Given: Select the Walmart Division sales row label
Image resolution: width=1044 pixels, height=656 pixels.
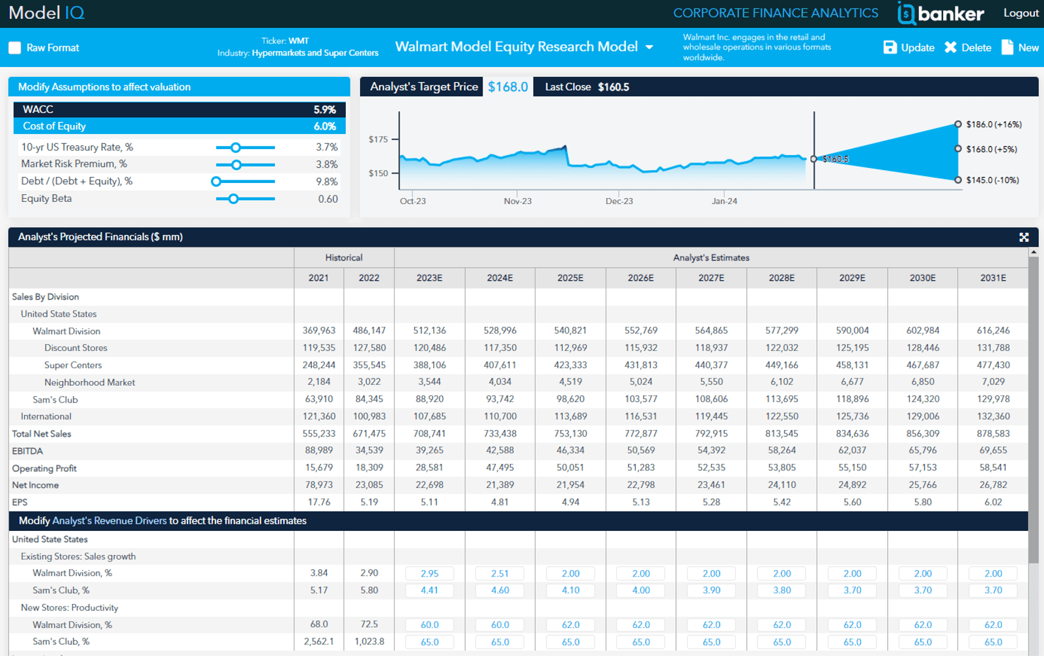Looking at the screenshot, I should click(66, 331).
